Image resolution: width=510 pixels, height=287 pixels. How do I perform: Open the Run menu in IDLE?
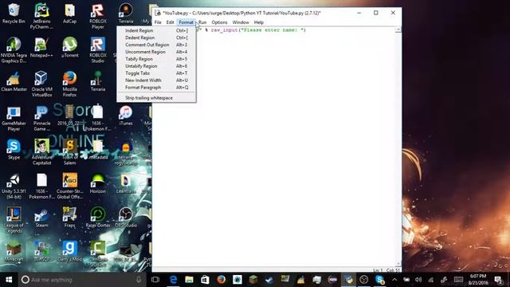pyautogui.click(x=202, y=22)
